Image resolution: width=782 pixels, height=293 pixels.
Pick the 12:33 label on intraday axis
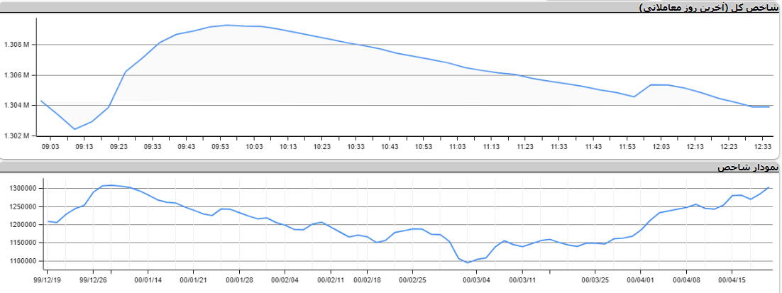pos(762,146)
